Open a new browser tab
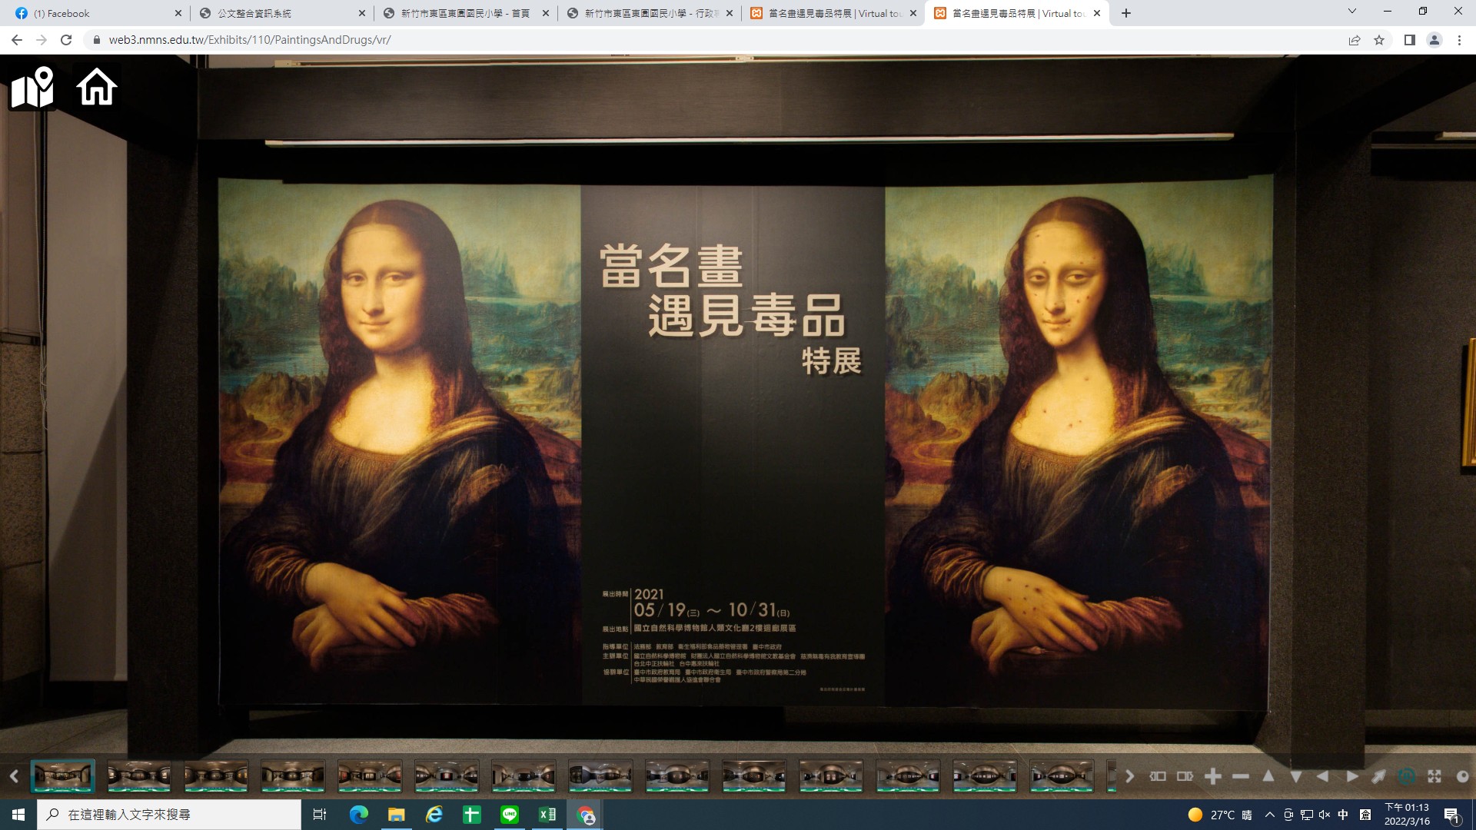This screenshot has height=830, width=1476. 1126,13
